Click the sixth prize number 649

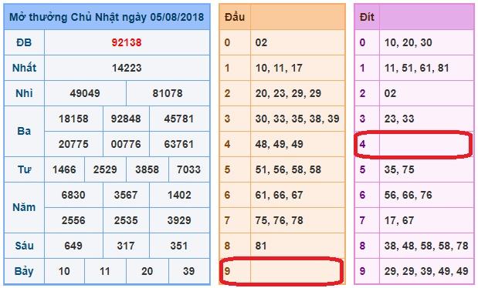73,246
